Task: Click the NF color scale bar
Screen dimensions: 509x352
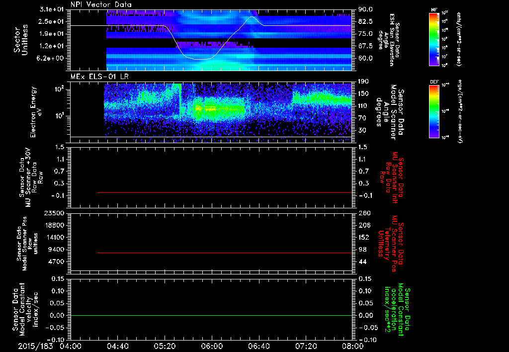Action: pyautogui.click(x=434, y=39)
